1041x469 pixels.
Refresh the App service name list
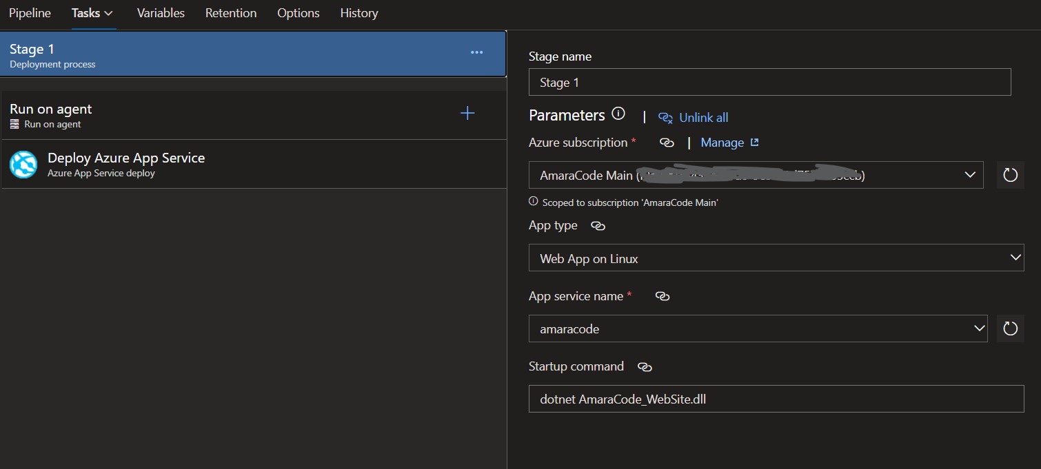[x=1010, y=329]
